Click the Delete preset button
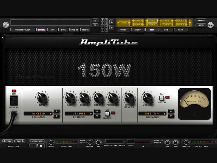The height and width of the screenshot is (163, 217). (85, 30)
